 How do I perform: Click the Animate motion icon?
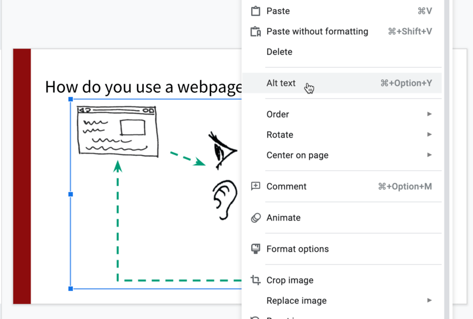(x=256, y=218)
